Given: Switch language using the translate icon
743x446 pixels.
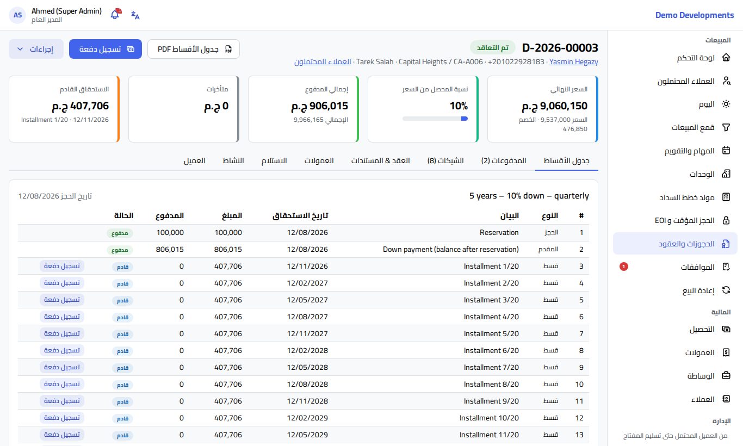Looking at the screenshot, I should pos(135,15).
